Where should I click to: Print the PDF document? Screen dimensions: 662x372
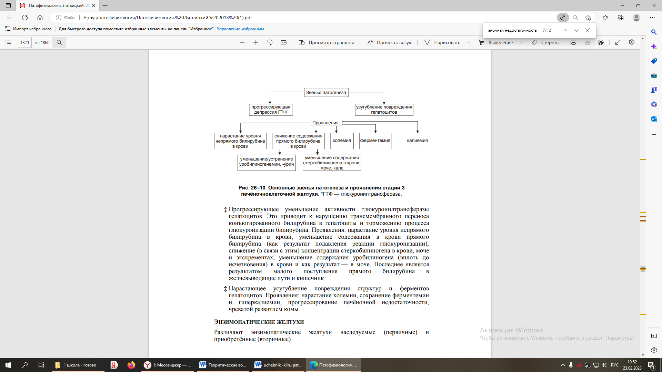573,42
